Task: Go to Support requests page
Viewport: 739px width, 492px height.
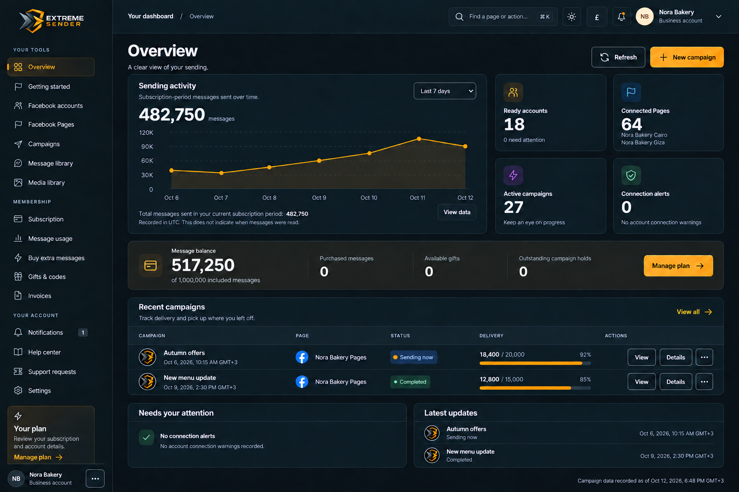Action: (51, 371)
